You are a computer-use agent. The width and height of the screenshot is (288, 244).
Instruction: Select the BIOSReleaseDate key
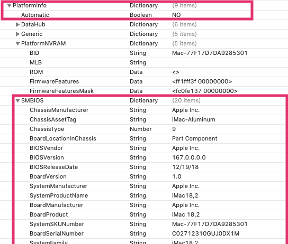coord(53,167)
